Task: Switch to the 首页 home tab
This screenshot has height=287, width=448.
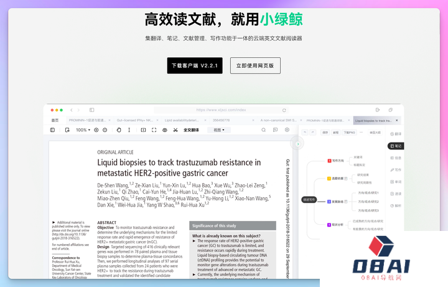Action: pyautogui.click(x=55, y=120)
